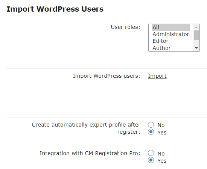Click the User roles list down arrow

196,48
